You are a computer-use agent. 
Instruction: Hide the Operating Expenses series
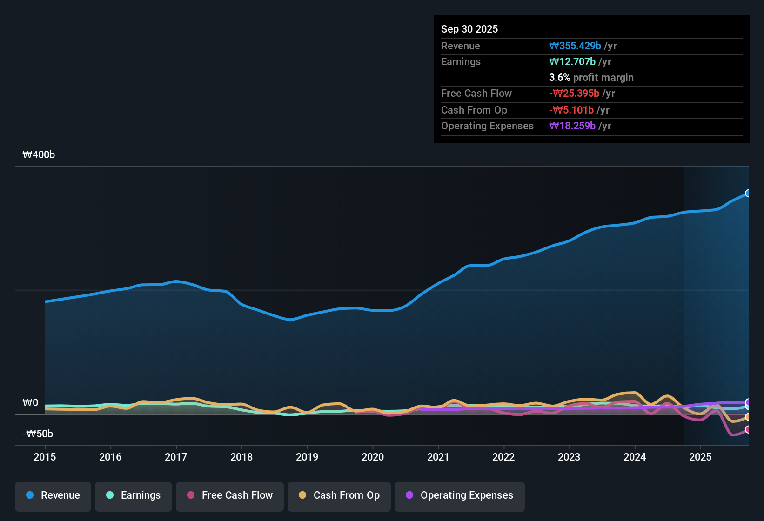click(459, 495)
